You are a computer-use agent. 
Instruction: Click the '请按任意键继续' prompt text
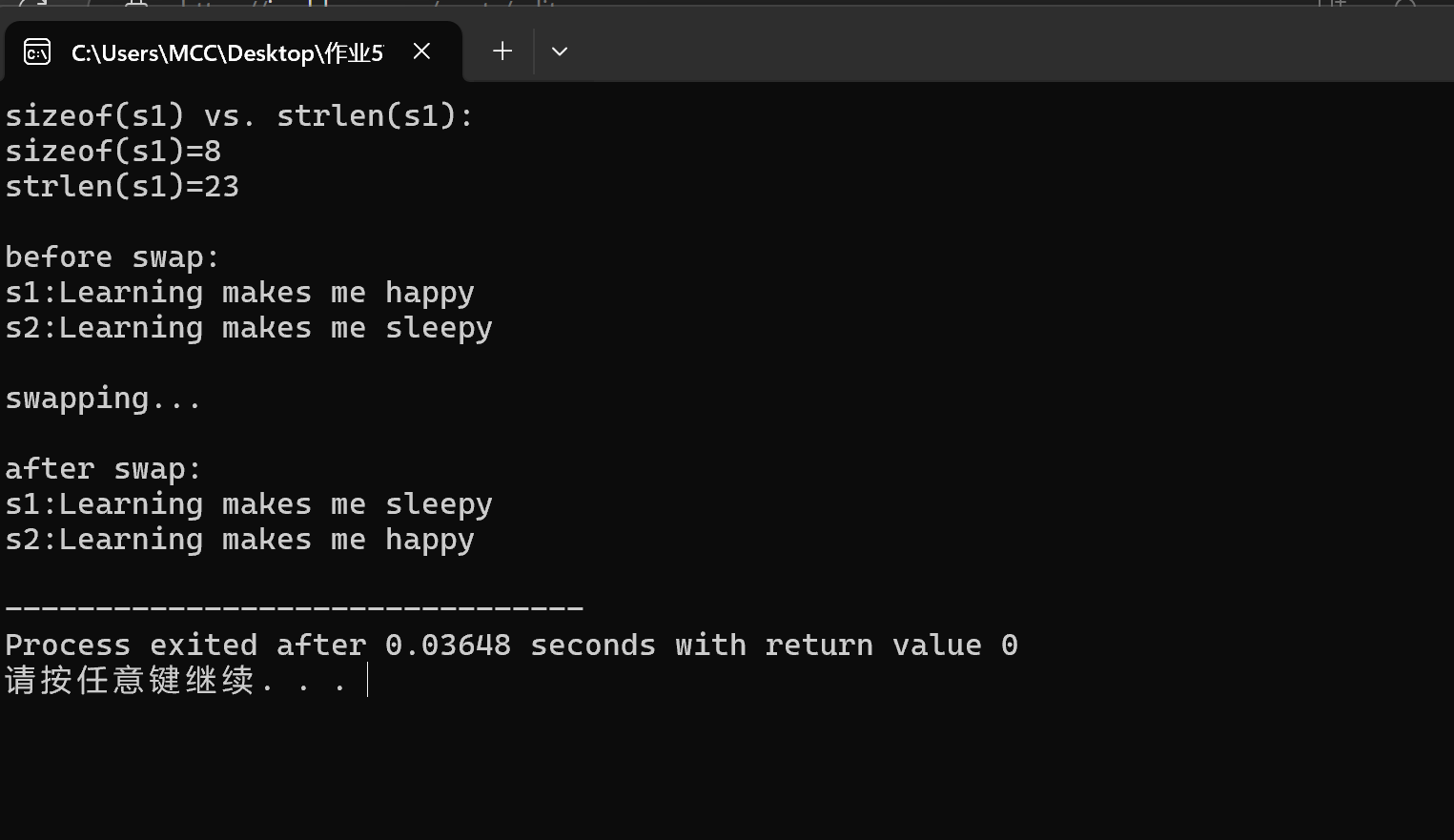[130, 681]
